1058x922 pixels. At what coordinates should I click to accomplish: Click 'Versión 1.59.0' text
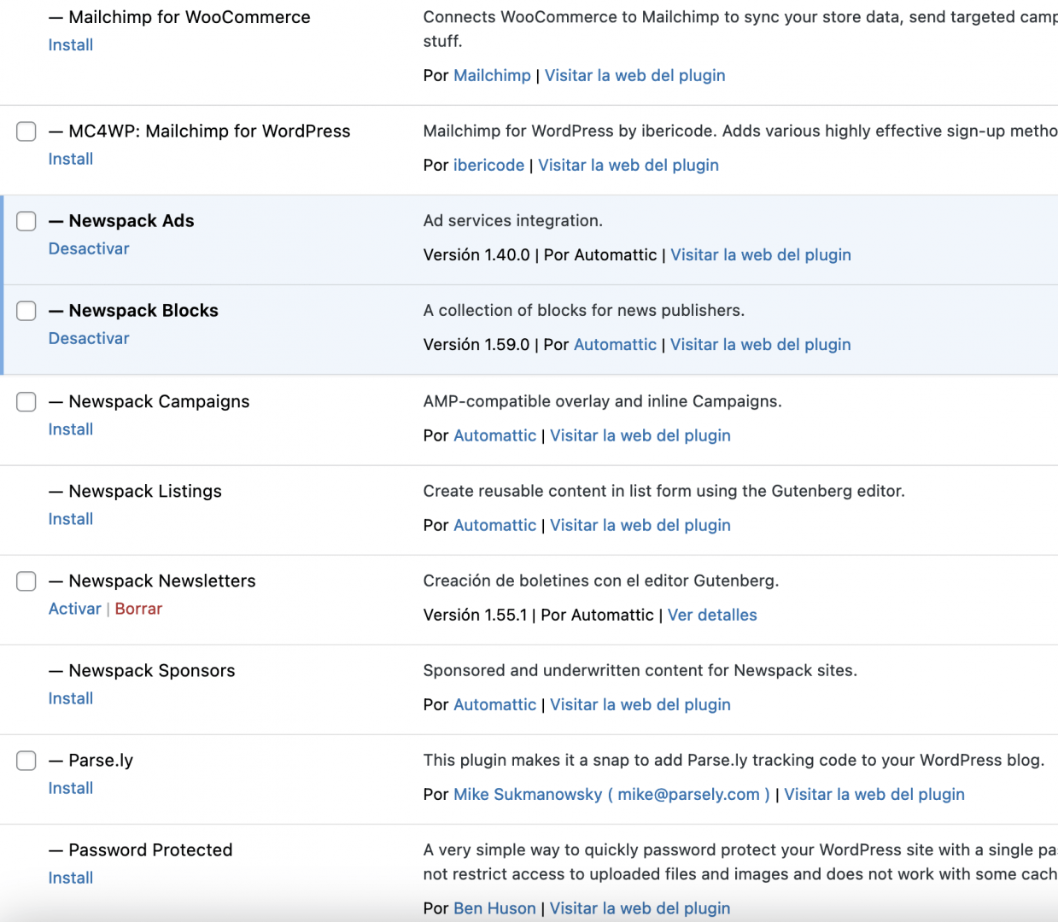(x=476, y=344)
